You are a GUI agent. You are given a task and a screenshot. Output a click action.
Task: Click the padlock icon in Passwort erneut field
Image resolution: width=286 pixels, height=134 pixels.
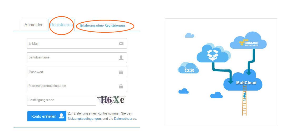point(121,86)
